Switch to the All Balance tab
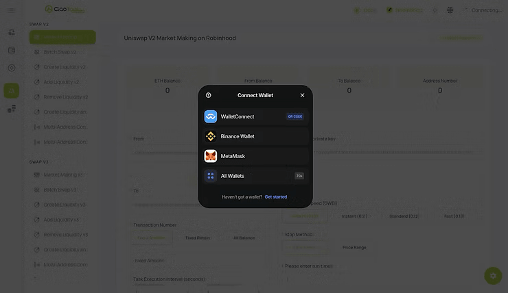The width and height of the screenshot is (508, 293). [x=244, y=238]
